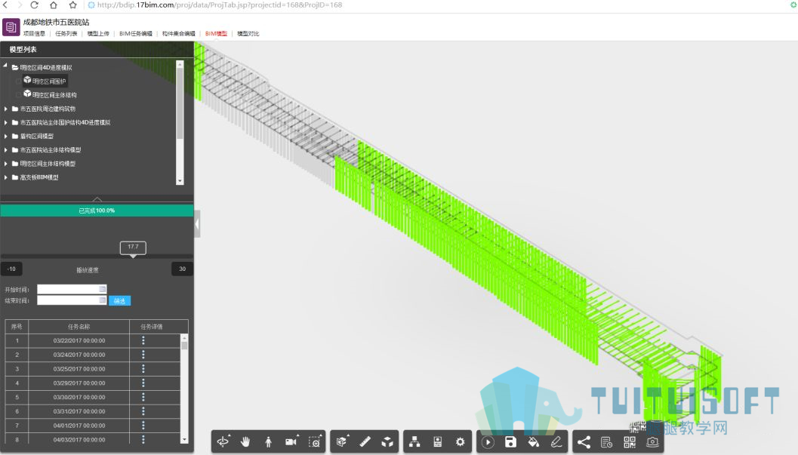The image size is (798, 455).
Task: Select the paint bucket fill tool
Action: (x=533, y=441)
